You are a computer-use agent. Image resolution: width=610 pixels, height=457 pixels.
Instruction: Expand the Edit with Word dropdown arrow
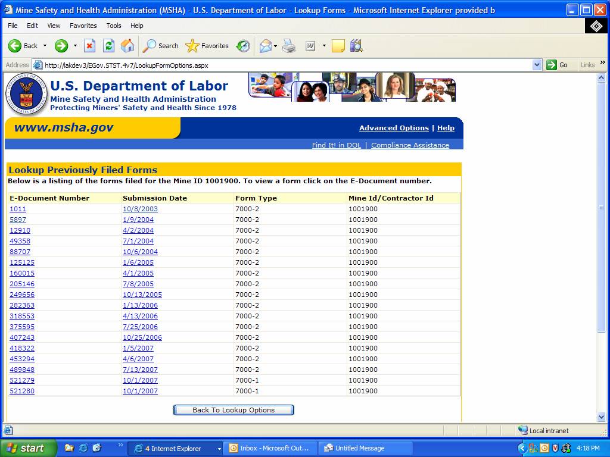tap(324, 46)
